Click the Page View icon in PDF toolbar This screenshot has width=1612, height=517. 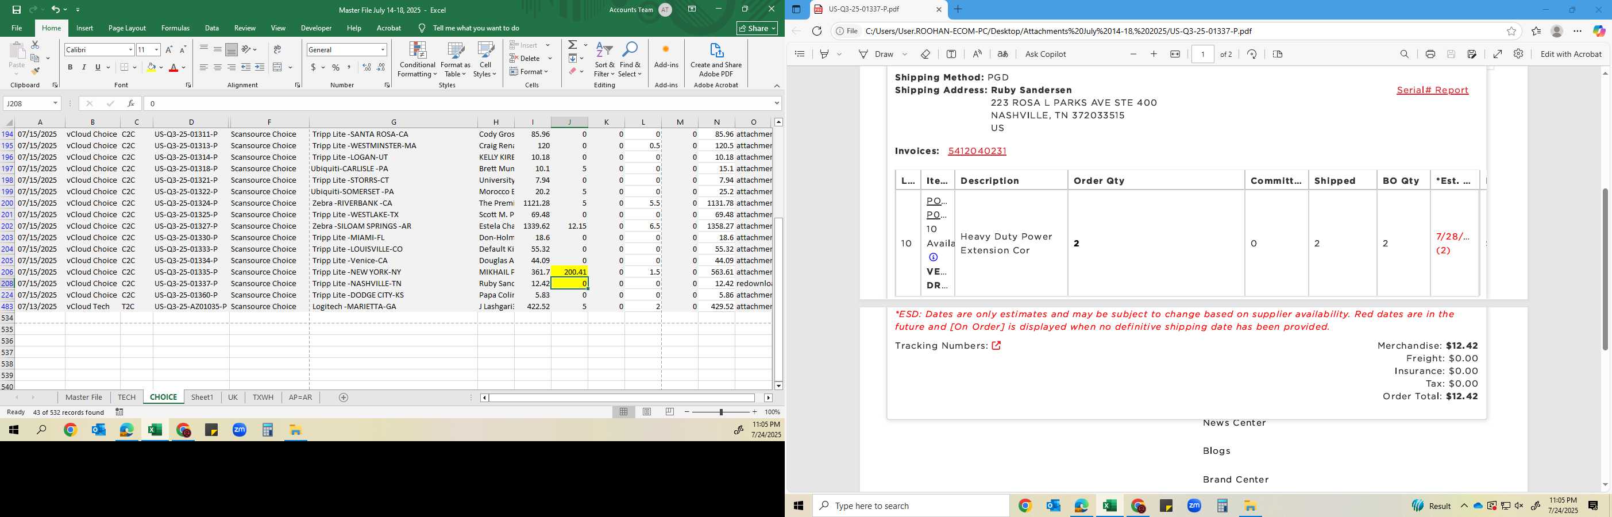tap(1278, 54)
